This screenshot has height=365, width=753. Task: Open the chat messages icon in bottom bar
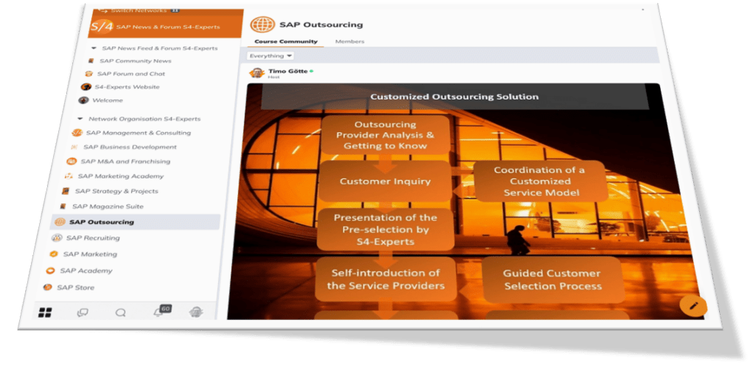(83, 313)
